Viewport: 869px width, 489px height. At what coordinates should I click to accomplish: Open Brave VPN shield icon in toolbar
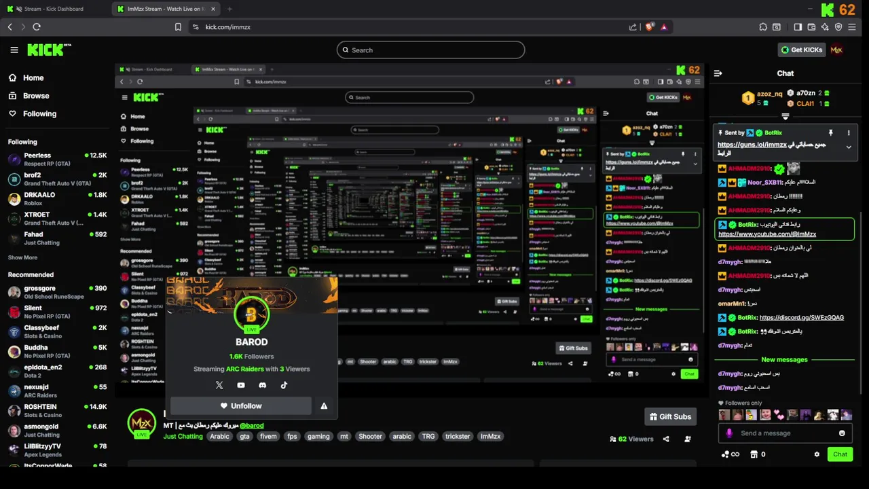coord(838,27)
